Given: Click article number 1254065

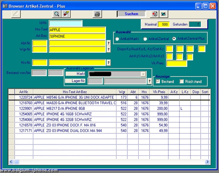Looking at the screenshot, I should (26, 114).
